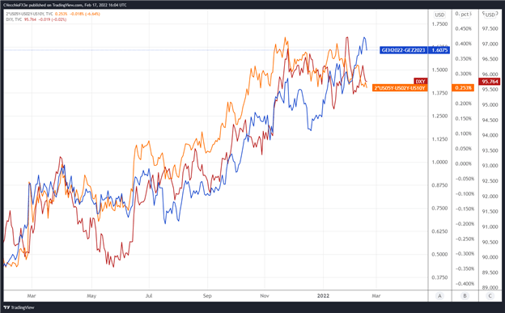
Task: Click the Nov label on time axis
Action: [265, 296]
